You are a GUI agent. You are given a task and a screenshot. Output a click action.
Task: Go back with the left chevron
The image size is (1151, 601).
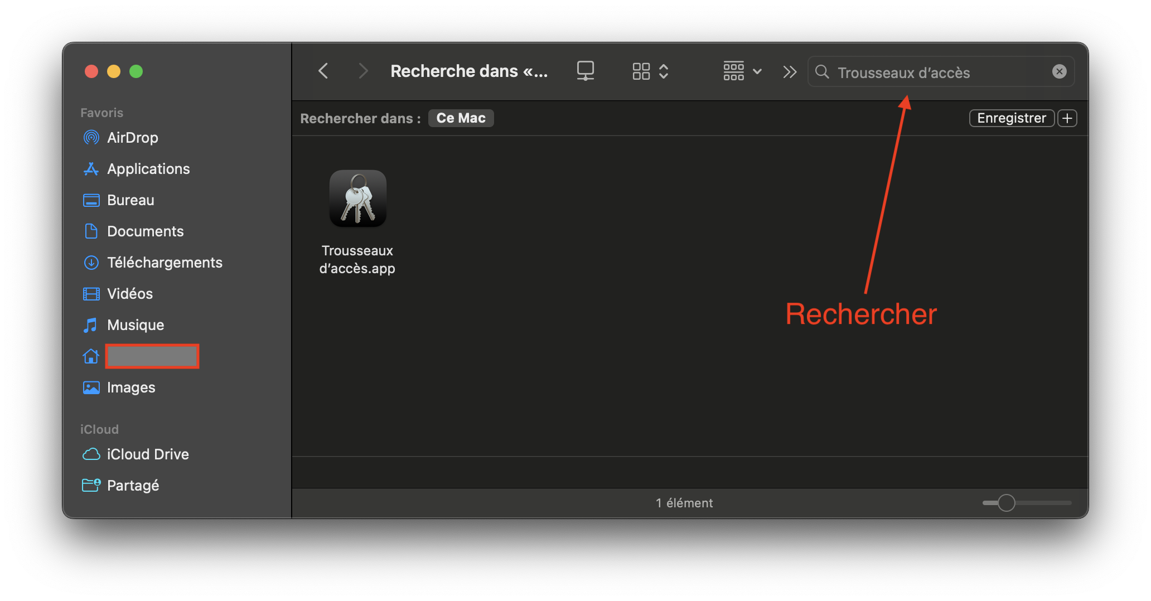[x=323, y=71]
